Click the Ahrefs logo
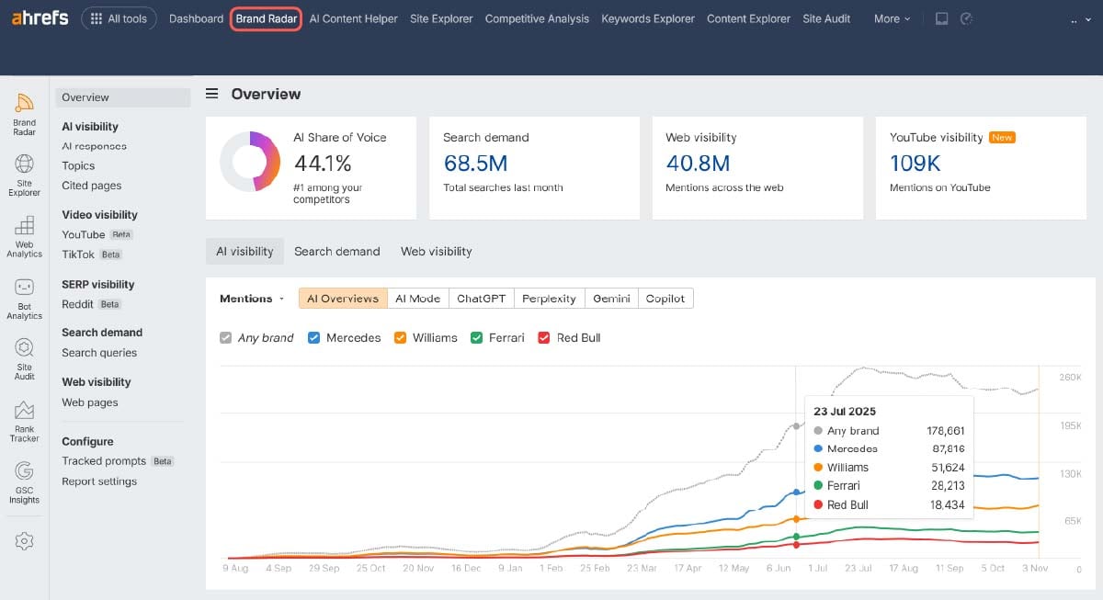This screenshot has width=1103, height=600. click(40, 18)
